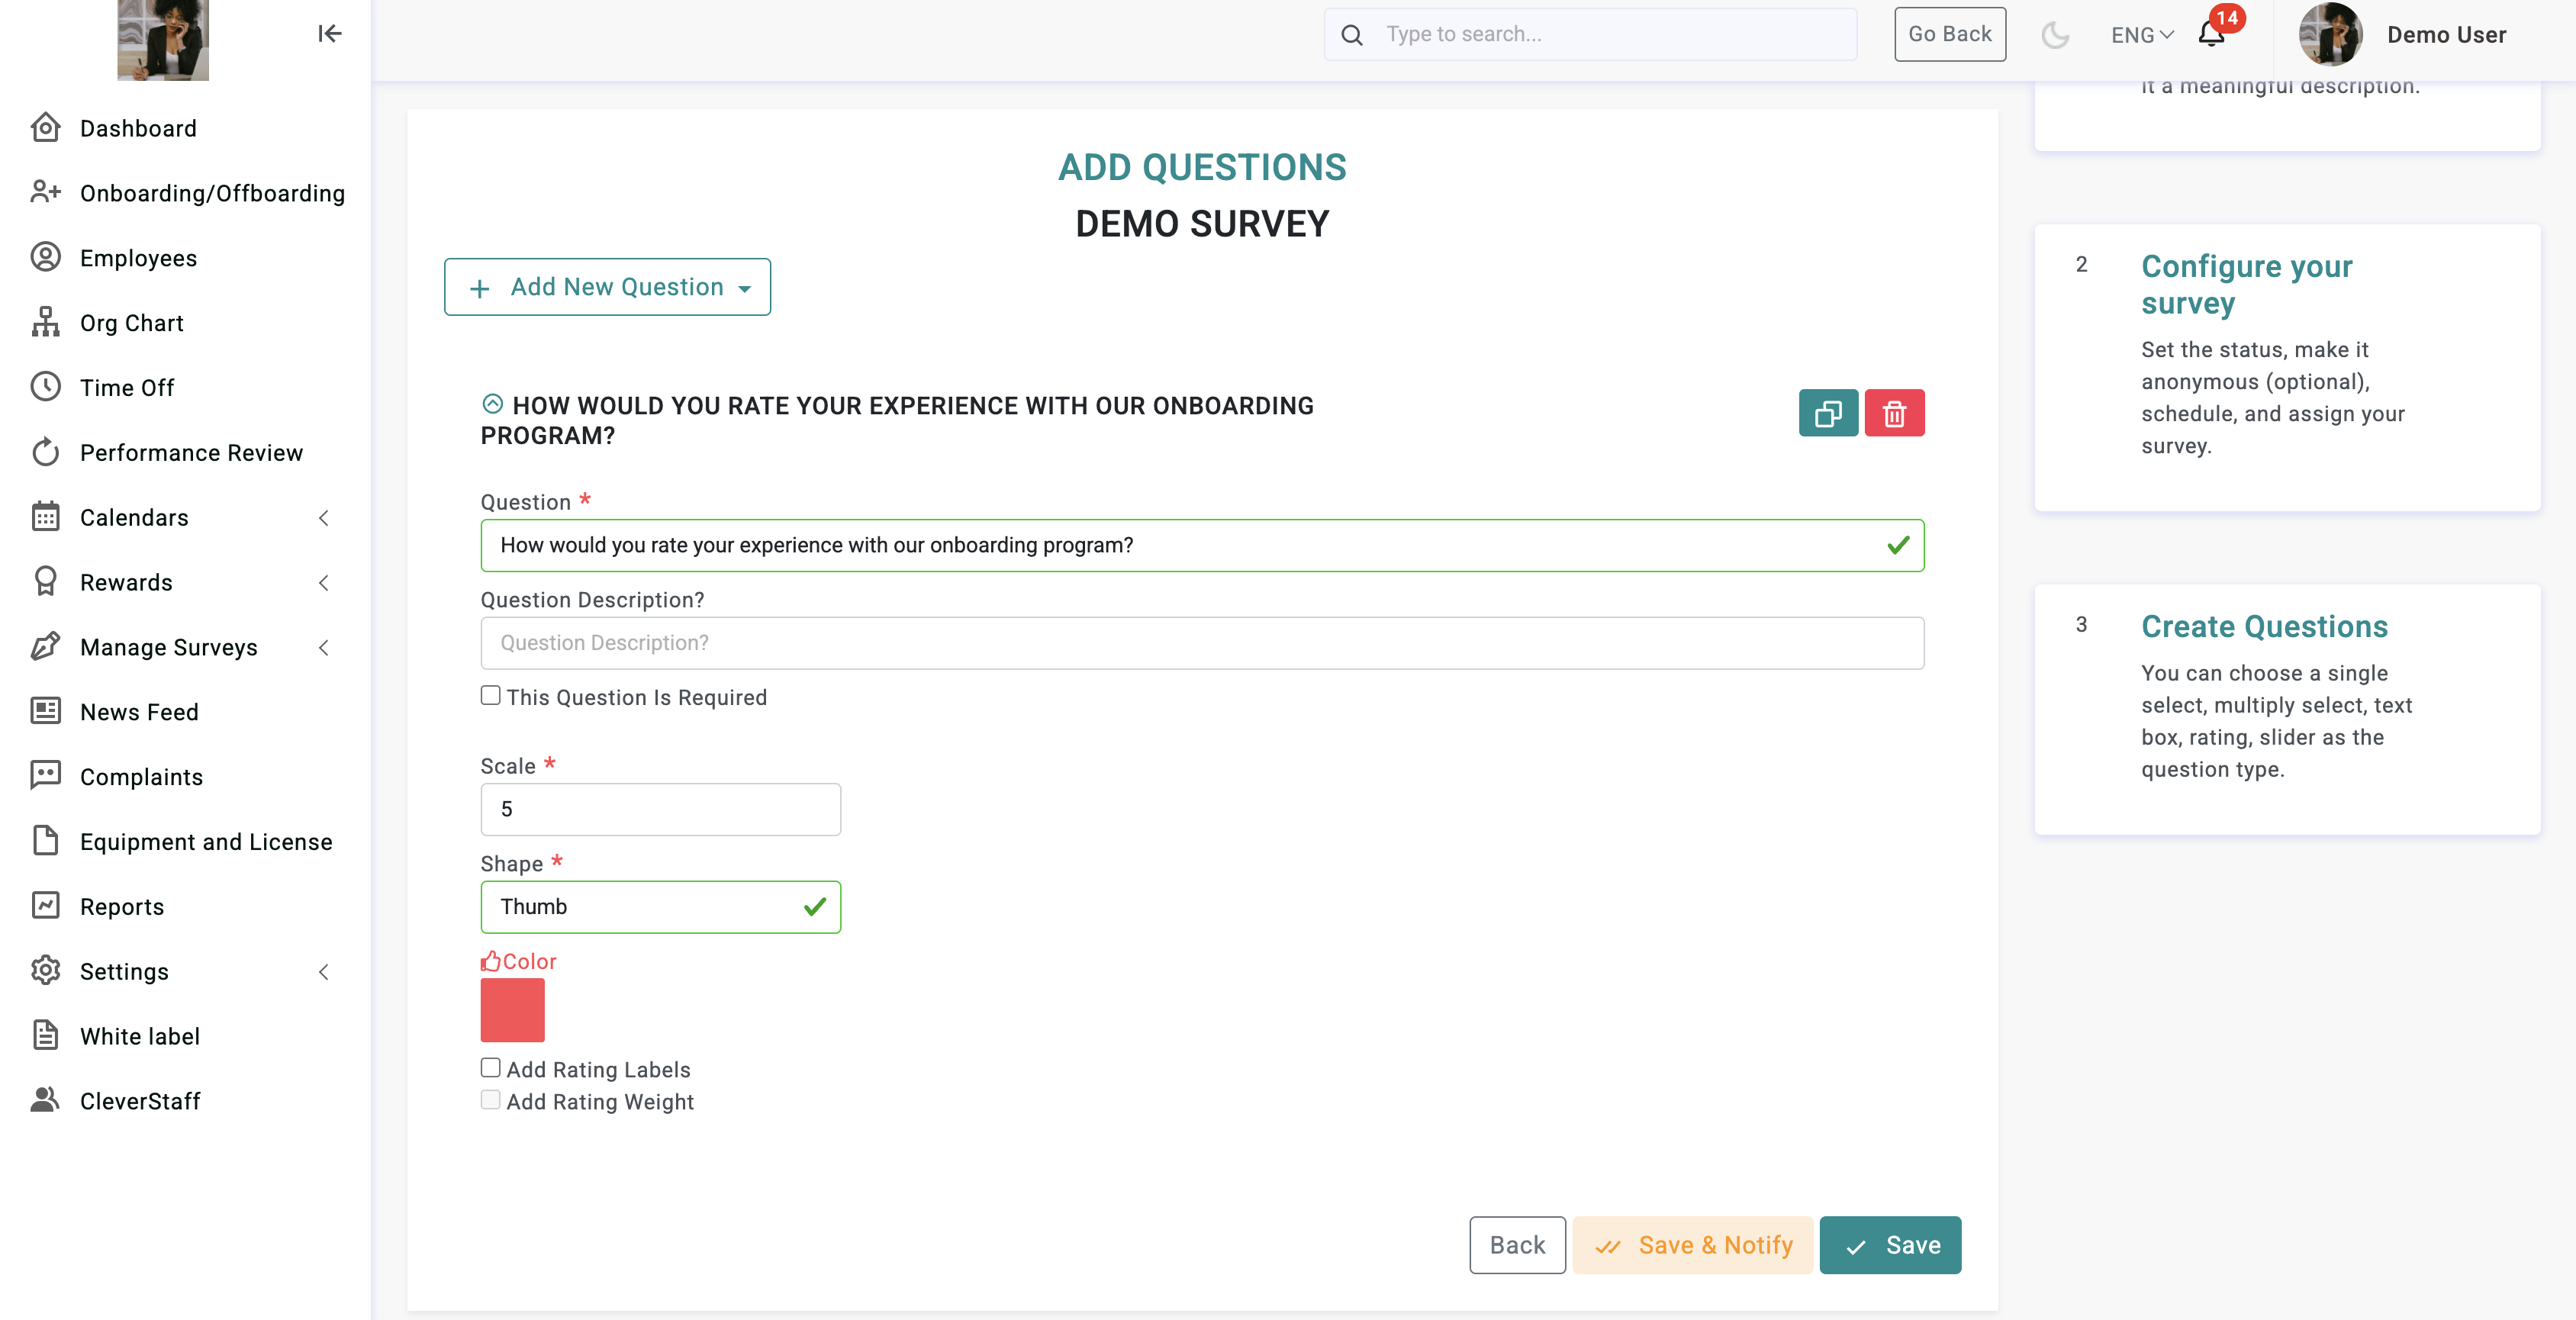The height and width of the screenshot is (1320, 2576).
Task: Click the company logo photo in sidebar
Action: pyautogui.click(x=163, y=40)
